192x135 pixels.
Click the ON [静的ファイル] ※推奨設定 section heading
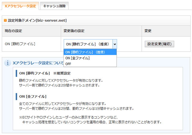(x=45, y=73)
